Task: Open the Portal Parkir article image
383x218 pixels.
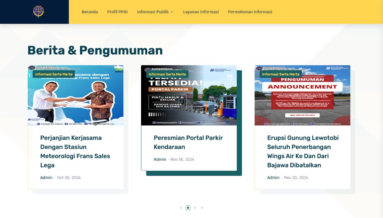Action: point(189,95)
